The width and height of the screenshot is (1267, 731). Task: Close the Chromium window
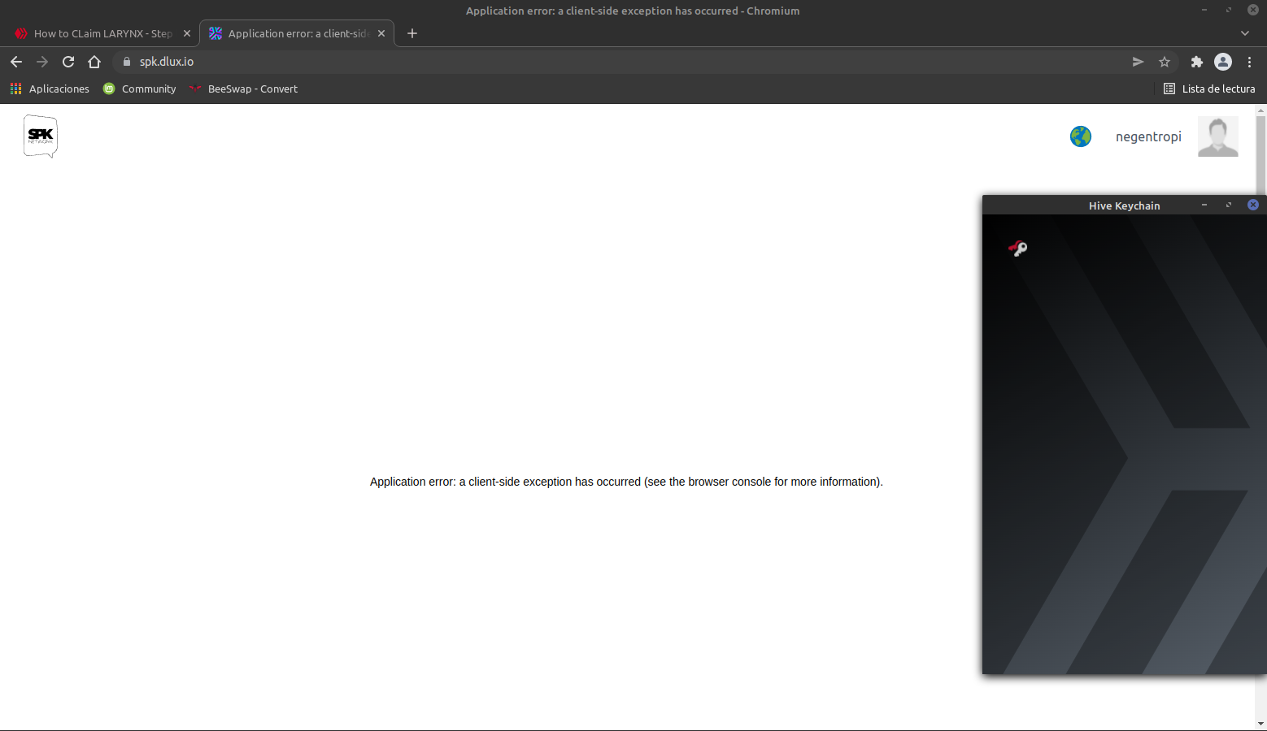click(1253, 10)
